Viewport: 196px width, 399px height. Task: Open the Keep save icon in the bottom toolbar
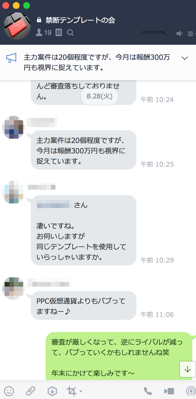[52, 391]
